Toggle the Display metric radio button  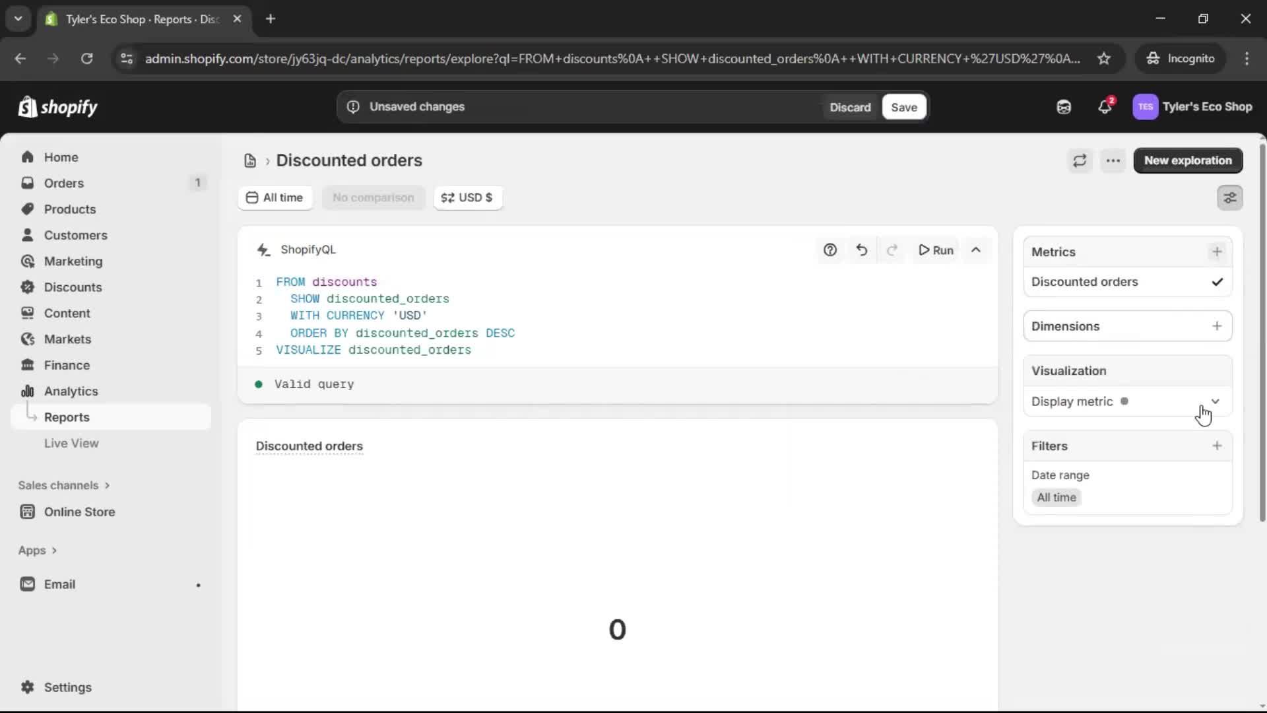(1123, 401)
